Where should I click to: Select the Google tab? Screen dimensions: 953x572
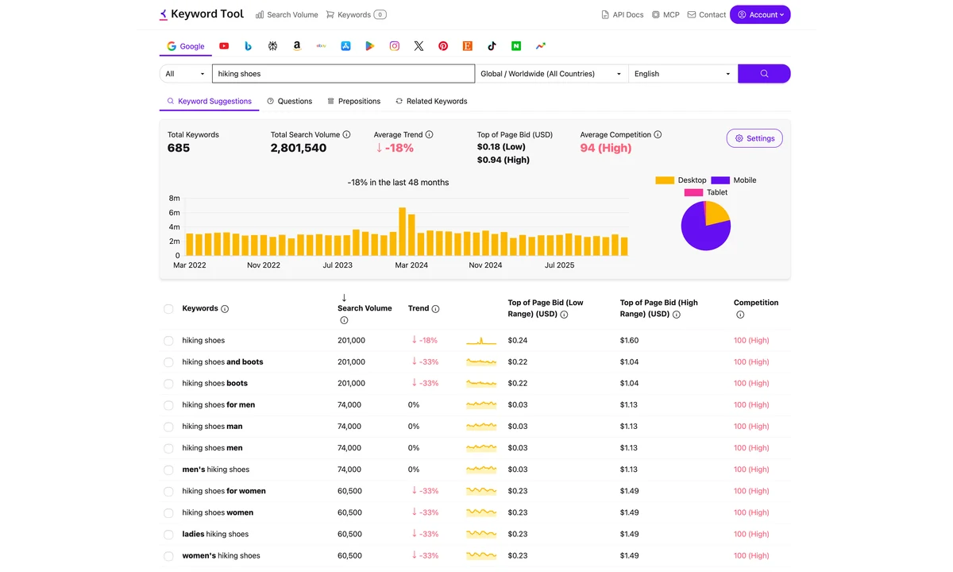(x=186, y=46)
